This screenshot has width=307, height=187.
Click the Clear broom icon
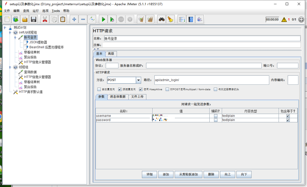pos(141,19)
